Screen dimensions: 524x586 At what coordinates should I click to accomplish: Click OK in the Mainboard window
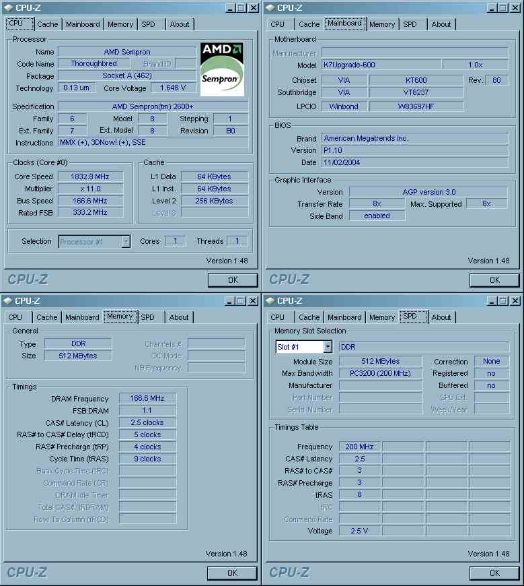[x=494, y=280]
